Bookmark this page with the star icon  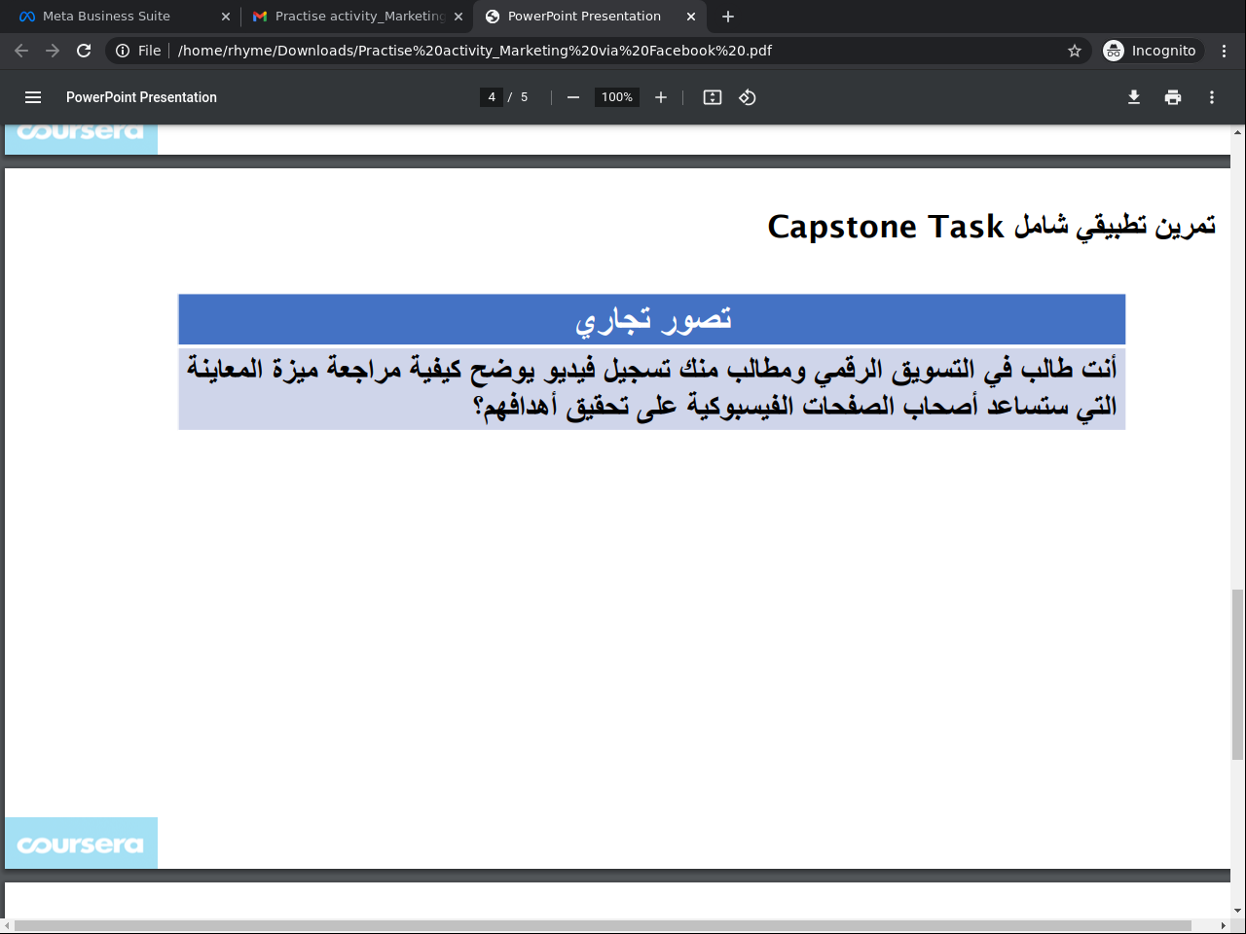[1075, 51]
